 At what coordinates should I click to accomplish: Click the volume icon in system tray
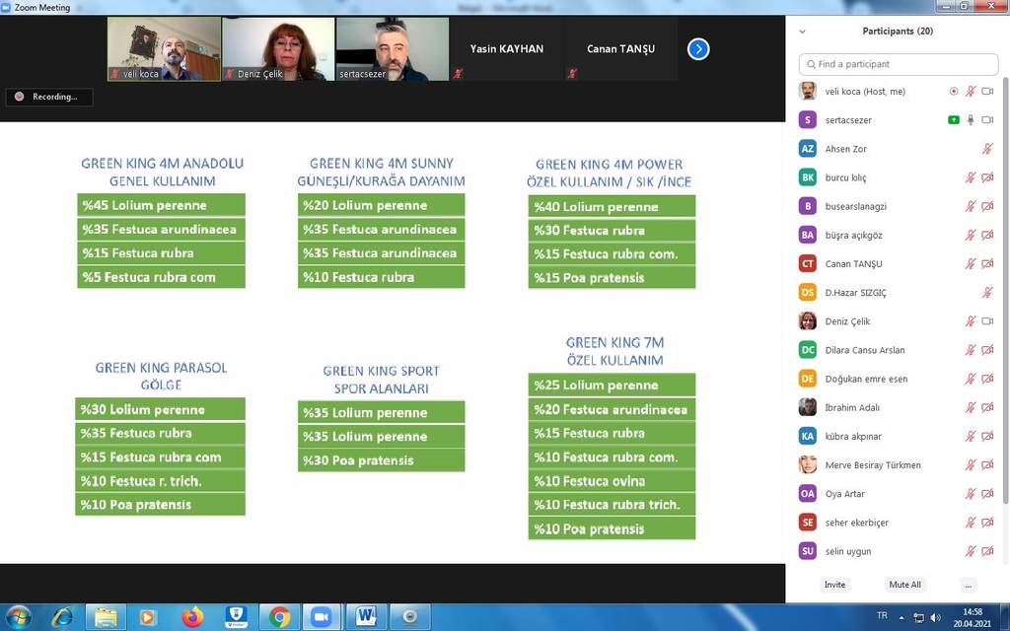coord(935,618)
